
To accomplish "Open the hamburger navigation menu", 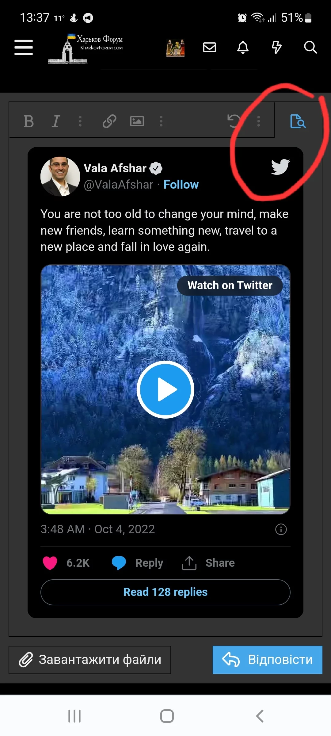I will pyautogui.click(x=24, y=47).
